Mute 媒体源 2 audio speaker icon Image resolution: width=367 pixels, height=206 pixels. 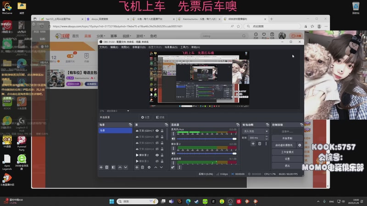pyautogui.click(x=173, y=153)
